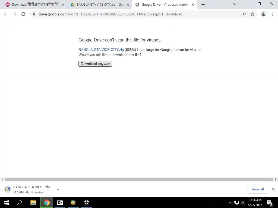
Task: Show hidden system tray icons
Action: click(x=230, y=203)
